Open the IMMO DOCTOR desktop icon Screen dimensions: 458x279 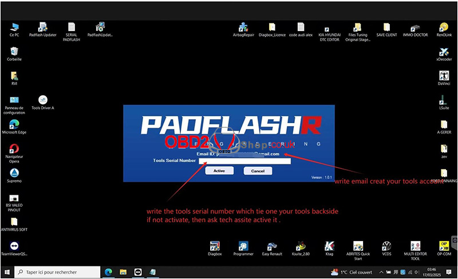pos(415,27)
